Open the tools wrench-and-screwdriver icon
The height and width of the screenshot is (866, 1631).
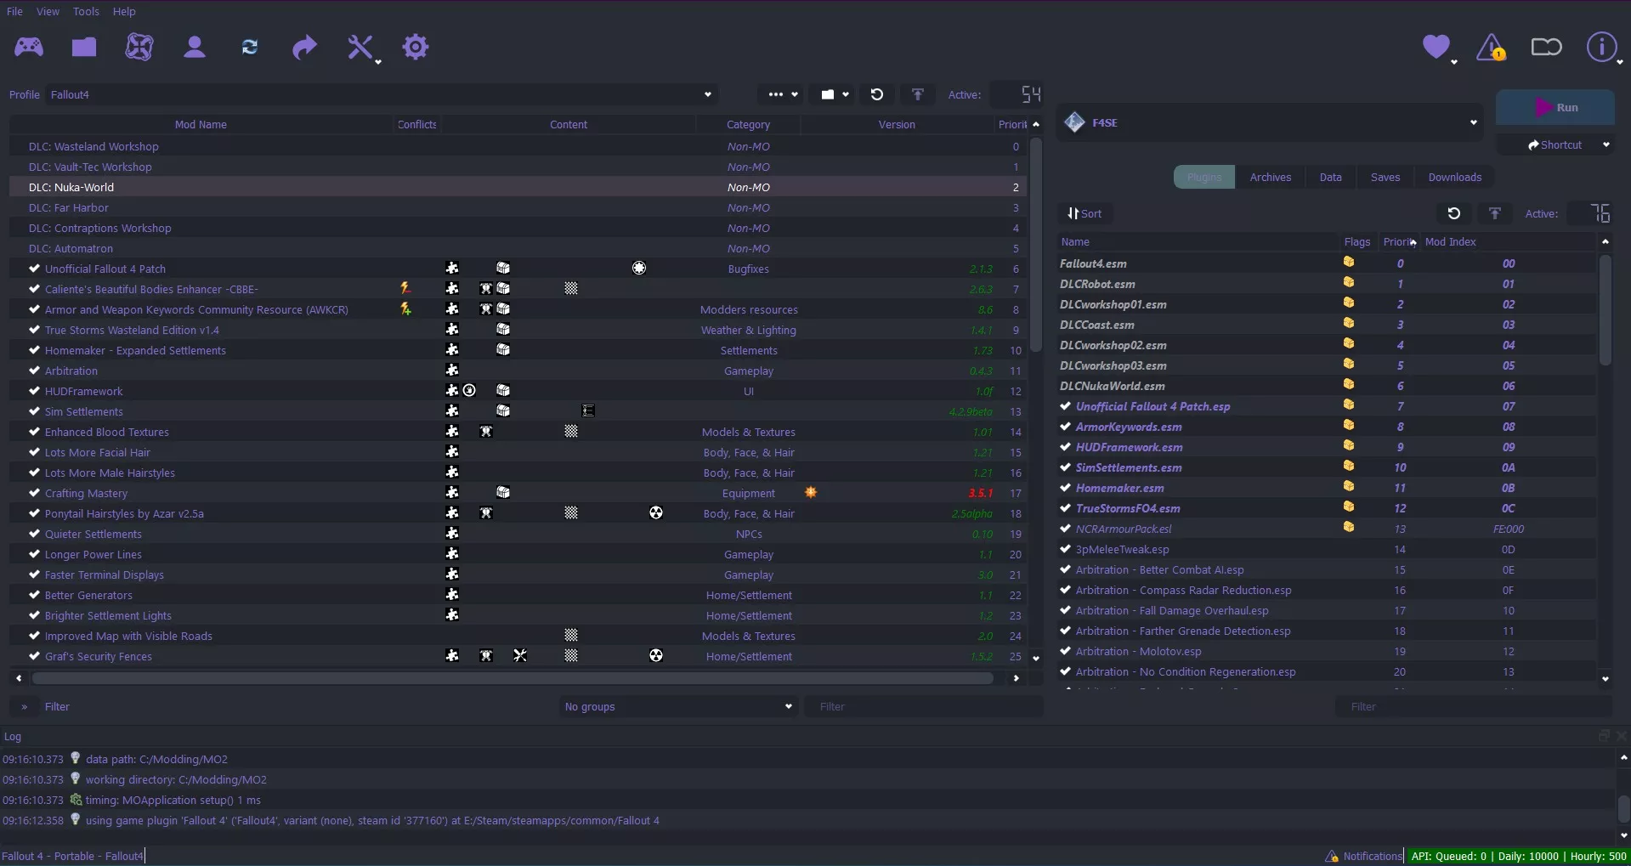(361, 47)
